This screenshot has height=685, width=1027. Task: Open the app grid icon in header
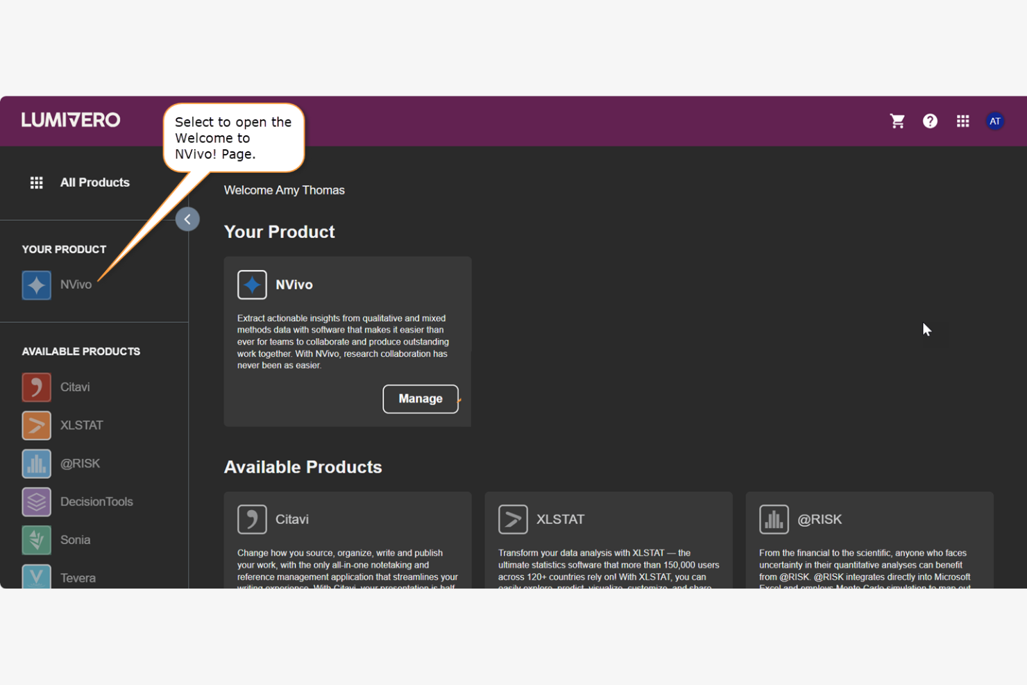pyautogui.click(x=963, y=121)
